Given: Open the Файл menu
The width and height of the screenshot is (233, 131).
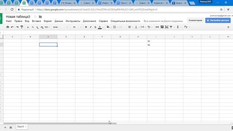Looking at the screenshot, I should pos(9,21).
